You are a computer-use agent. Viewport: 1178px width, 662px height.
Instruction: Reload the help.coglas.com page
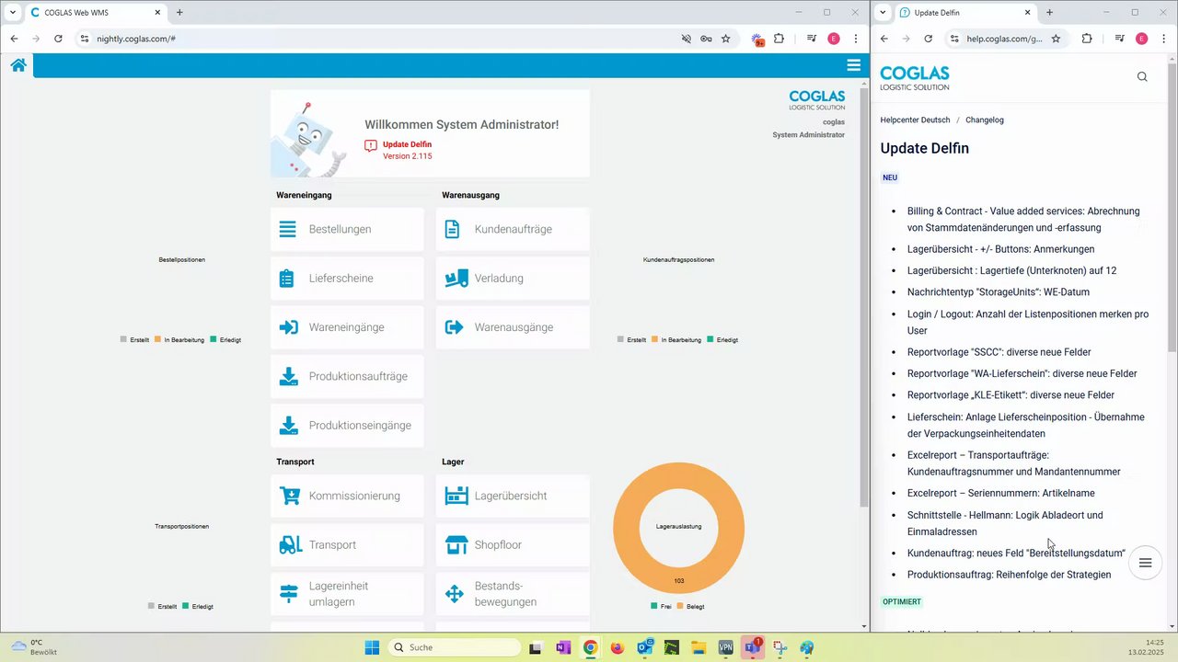(x=928, y=39)
